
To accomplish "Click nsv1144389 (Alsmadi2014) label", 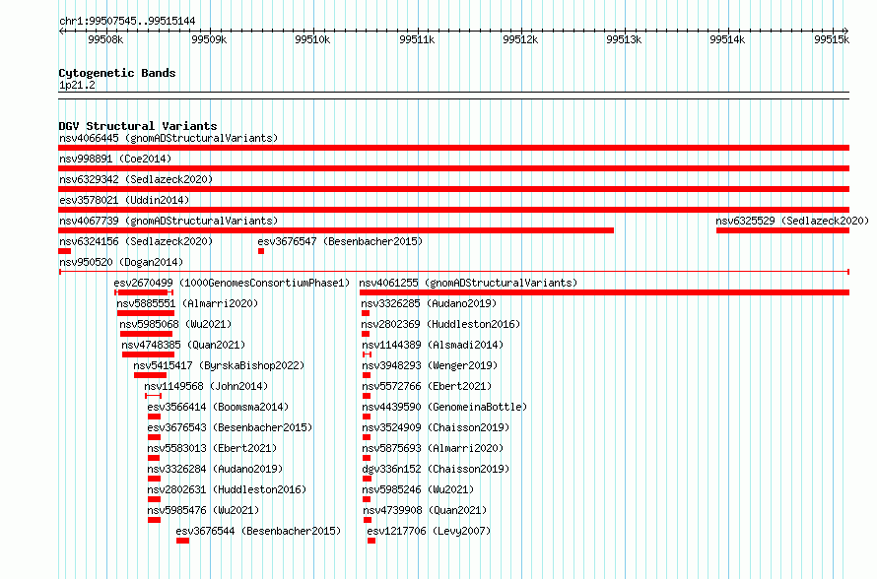I will 433,345.
